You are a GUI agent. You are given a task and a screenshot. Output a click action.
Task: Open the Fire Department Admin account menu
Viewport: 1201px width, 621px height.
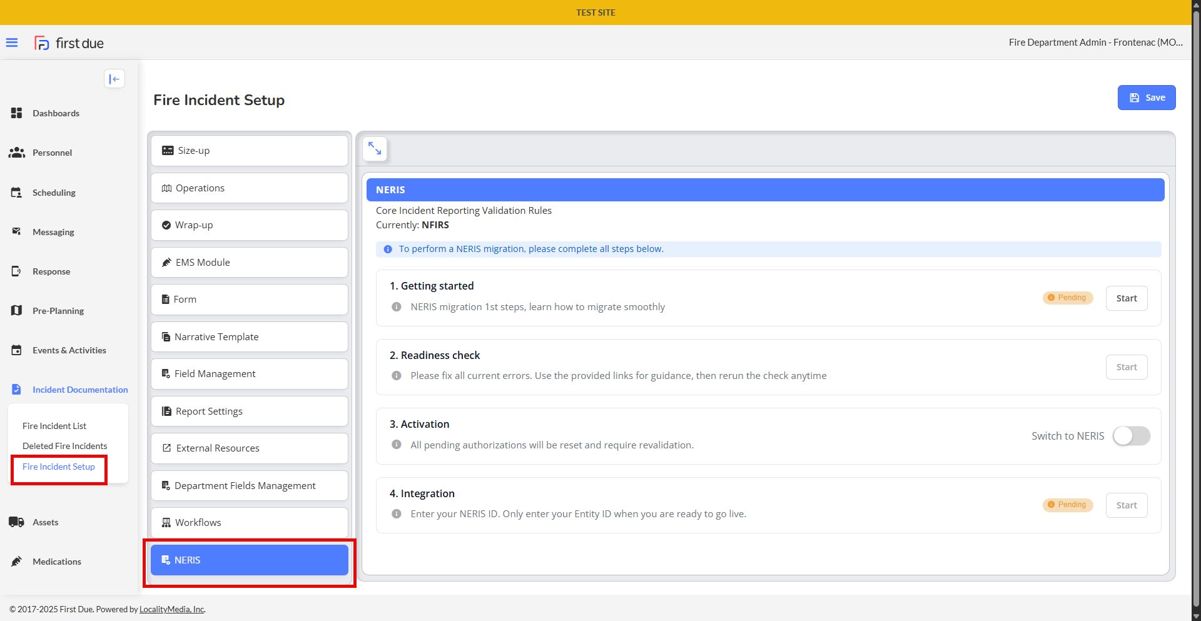pos(1095,43)
